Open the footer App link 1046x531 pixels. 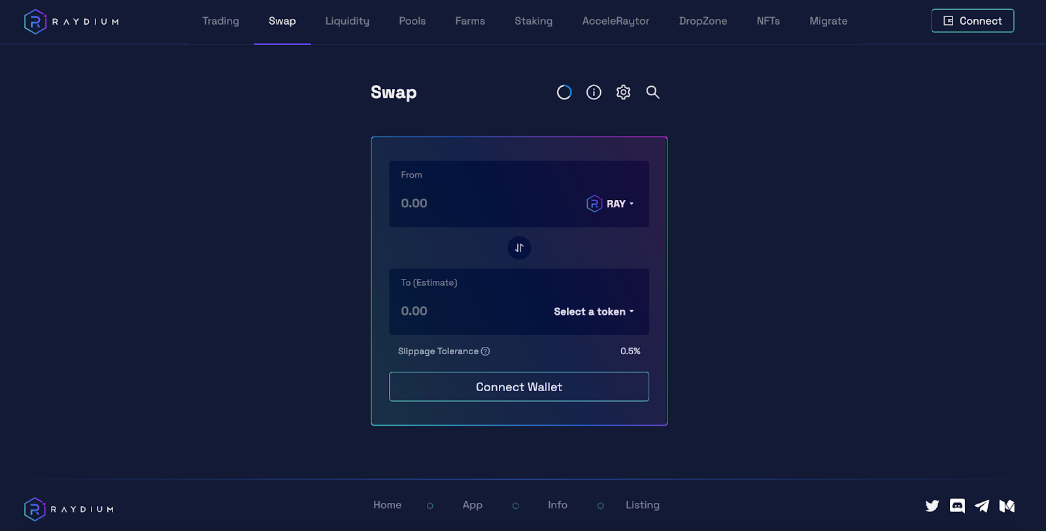[472, 505]
